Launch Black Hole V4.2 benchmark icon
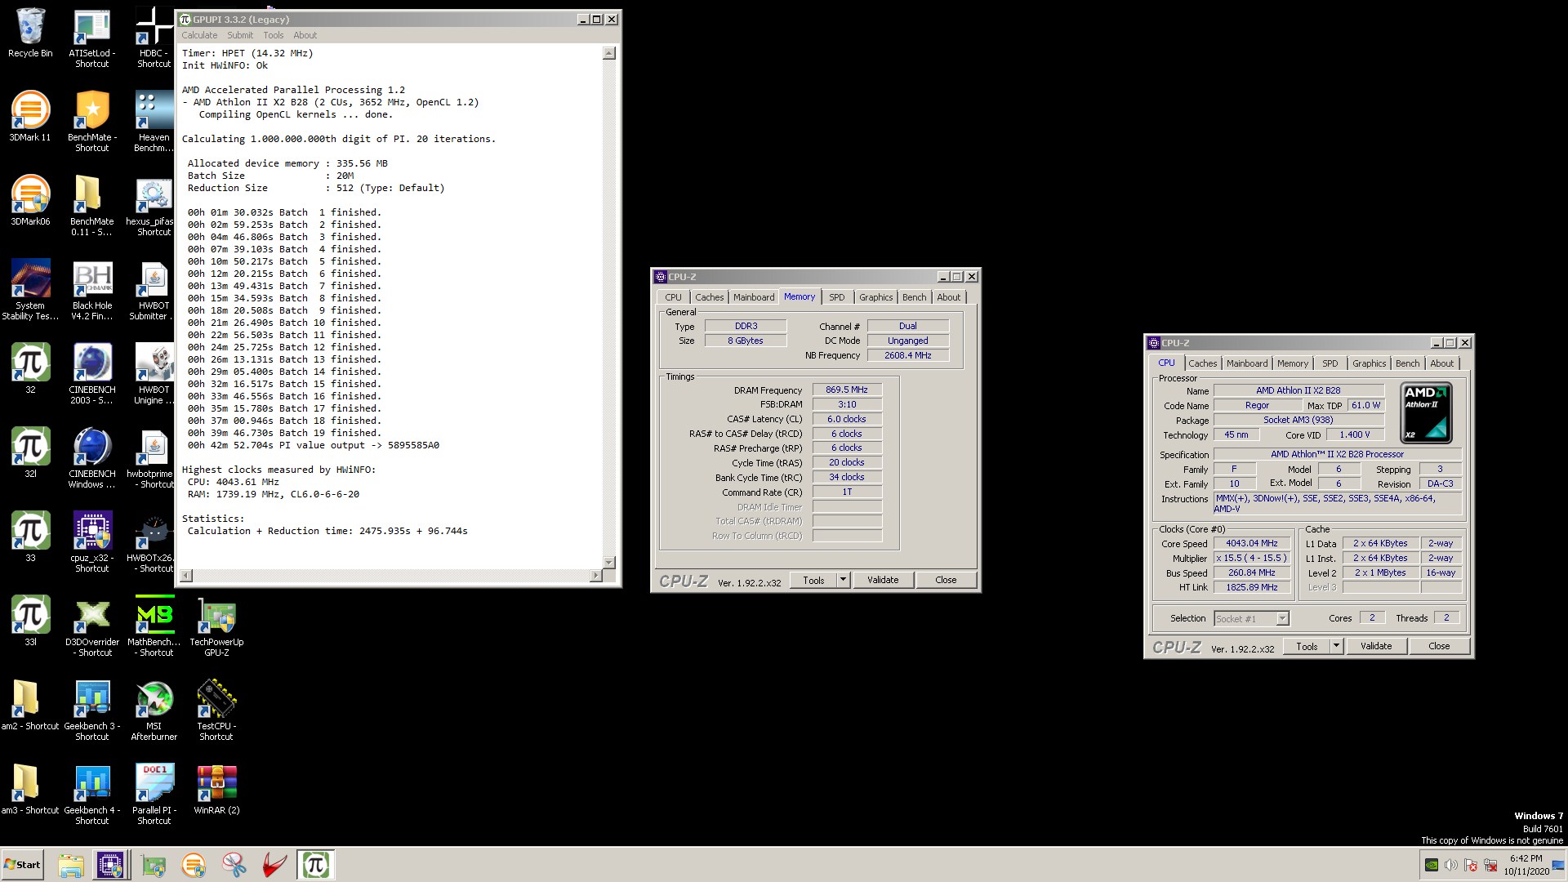 (x=91, y=290)
